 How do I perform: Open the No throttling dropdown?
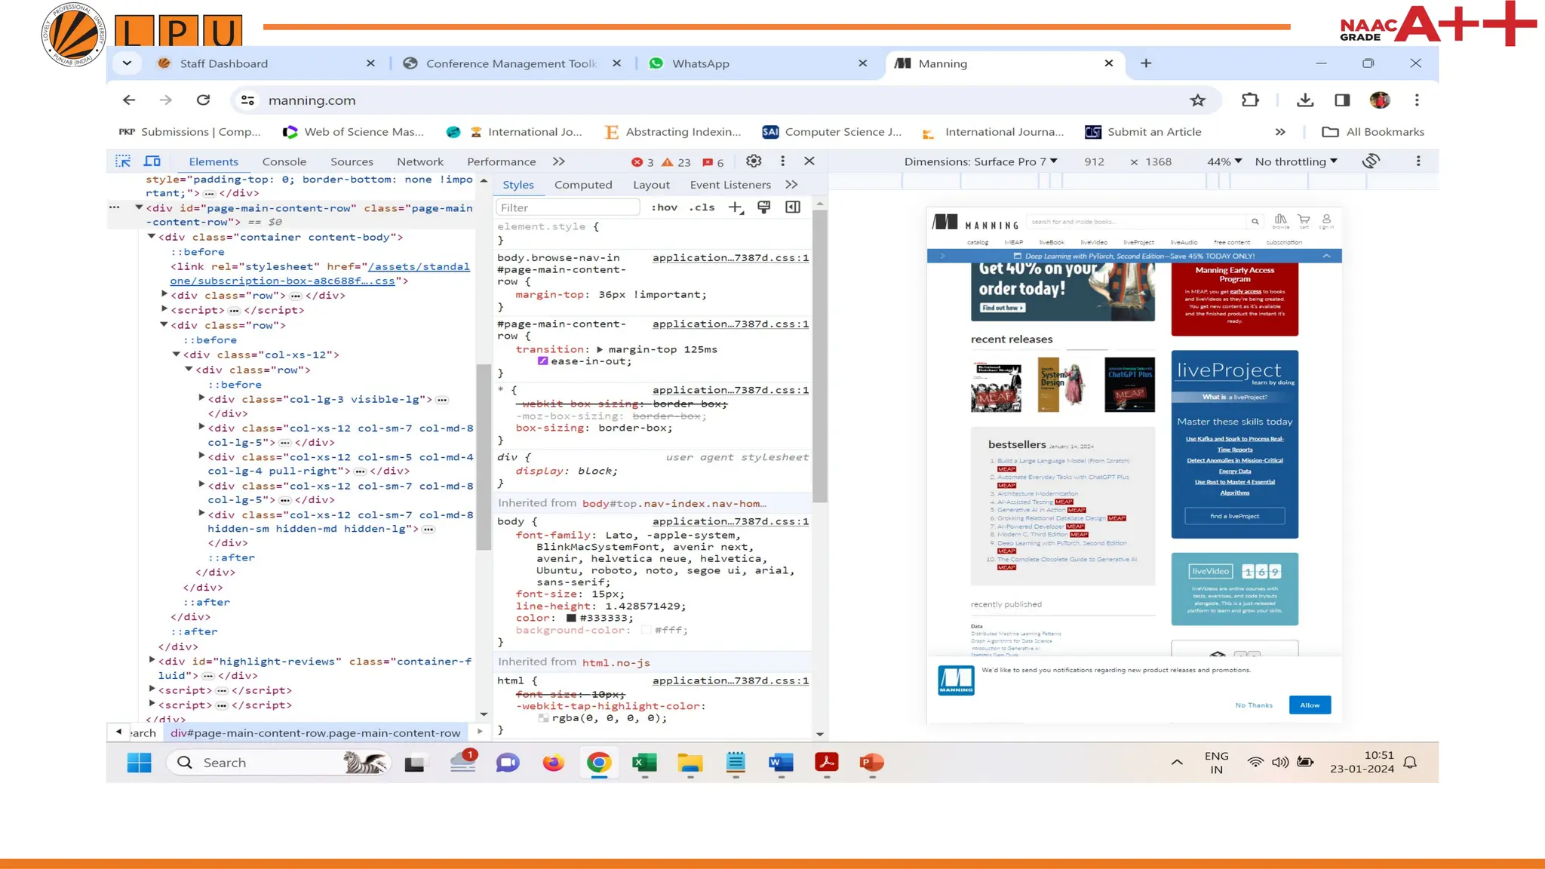tap(1296, 161)
